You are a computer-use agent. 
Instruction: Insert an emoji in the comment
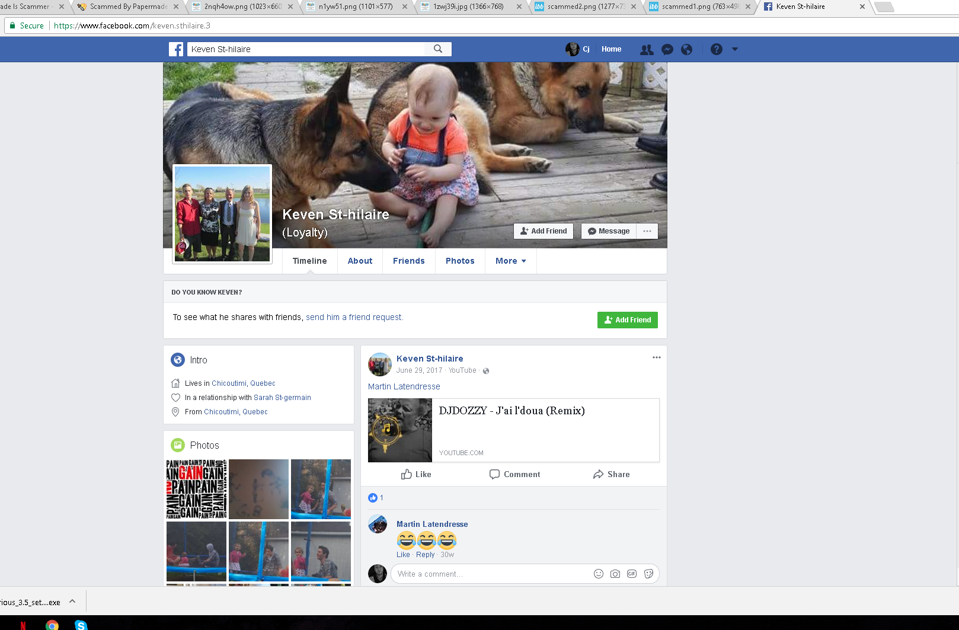click(x=599, y=574)
